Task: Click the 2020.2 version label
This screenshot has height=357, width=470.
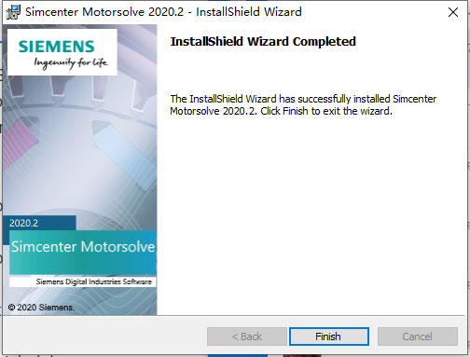Action: (x=23, y=223)
